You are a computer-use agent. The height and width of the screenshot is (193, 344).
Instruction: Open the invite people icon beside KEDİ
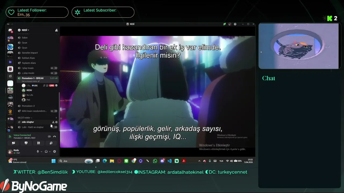pos(56,30)
